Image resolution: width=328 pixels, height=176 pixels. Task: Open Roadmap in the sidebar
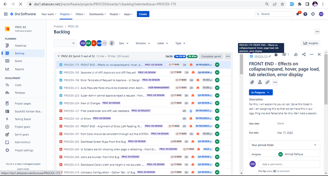tap(20, 46)
